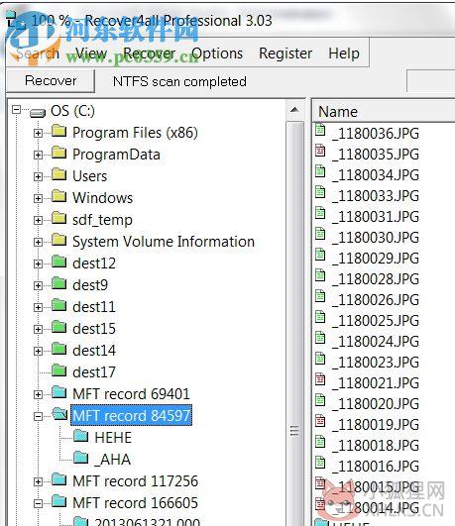Collapse the MFT record 166605 node
455x526 pixels.
[x=38, y=503]
